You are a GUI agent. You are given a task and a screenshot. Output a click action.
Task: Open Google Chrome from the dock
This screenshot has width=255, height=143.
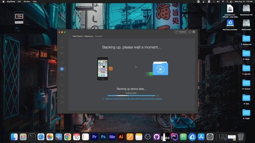(x=67, y=137)
